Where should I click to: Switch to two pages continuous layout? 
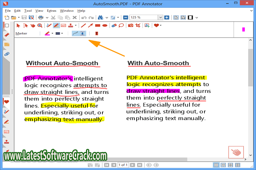[x=230, y=165]
